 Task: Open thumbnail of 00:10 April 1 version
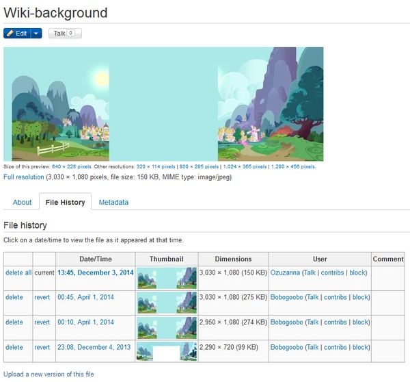(x=167, y=328)
